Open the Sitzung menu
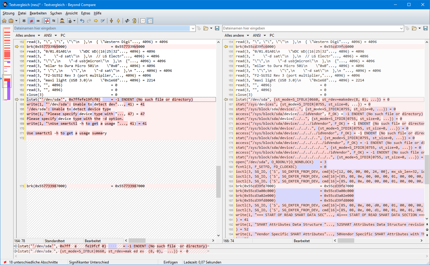This screenshot has height=265, width=430. (8, 13)
